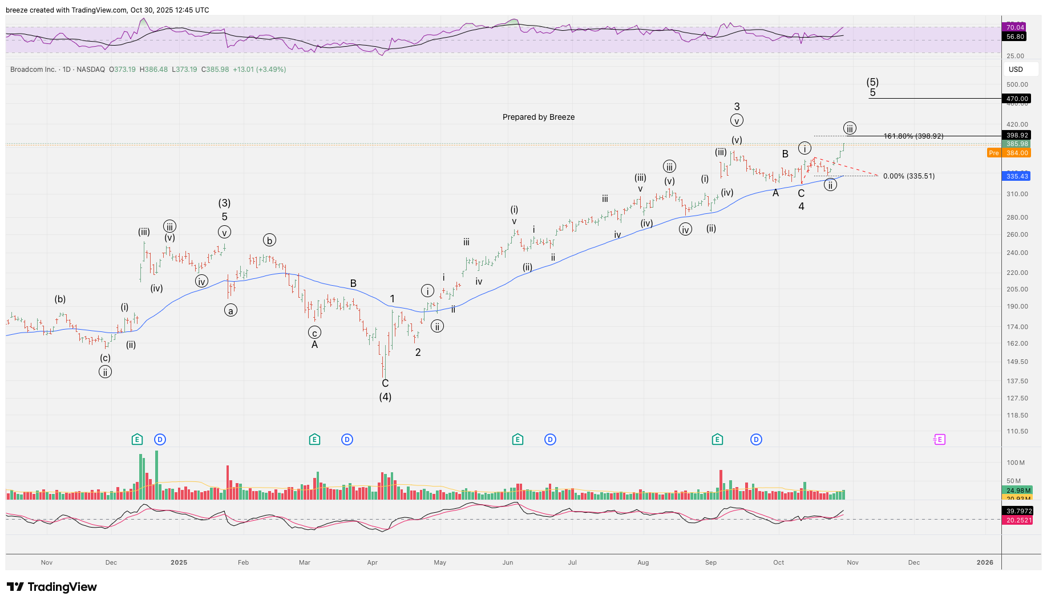Select the 161.80% (398.92) Fibonacci level label

[x=913, y=136]
